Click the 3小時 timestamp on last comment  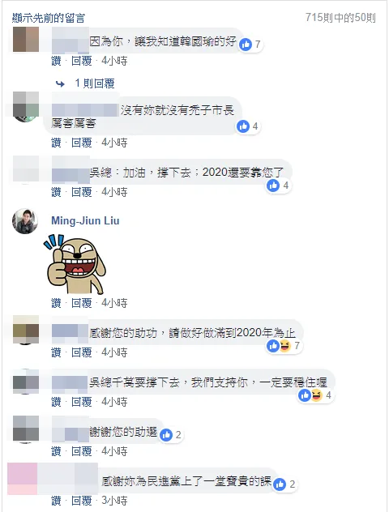click(x=114, y=501)
